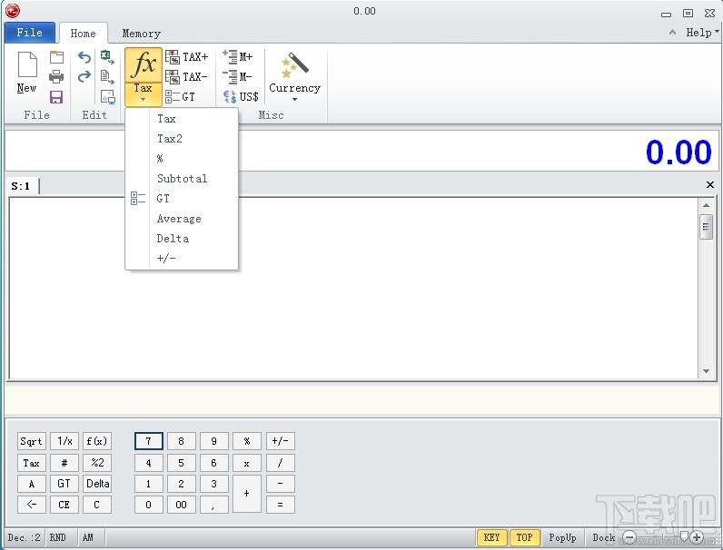
Task: Click the f(x) keypad button
Action: [97, 441]
